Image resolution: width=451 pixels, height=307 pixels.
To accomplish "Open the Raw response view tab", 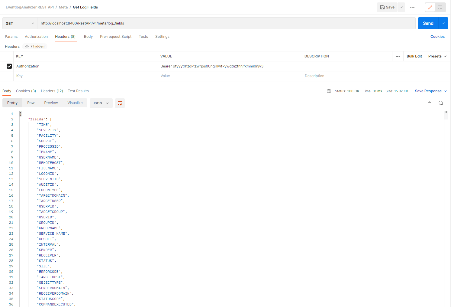I will point(31,103).
